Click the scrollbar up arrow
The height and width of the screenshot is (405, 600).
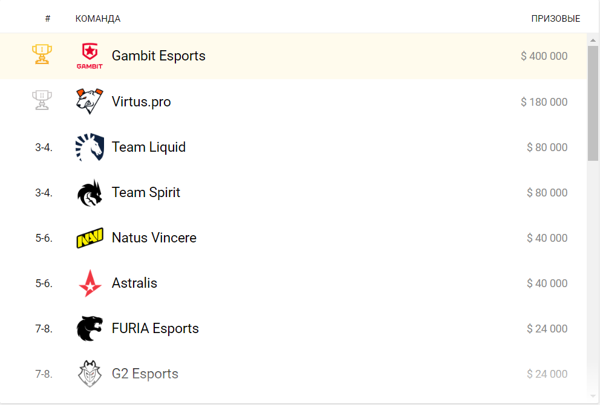[x=593, y=40]
